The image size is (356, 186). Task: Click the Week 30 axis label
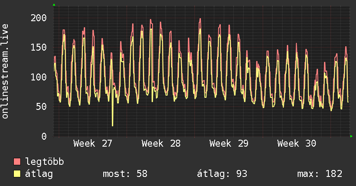pos(296,144)
